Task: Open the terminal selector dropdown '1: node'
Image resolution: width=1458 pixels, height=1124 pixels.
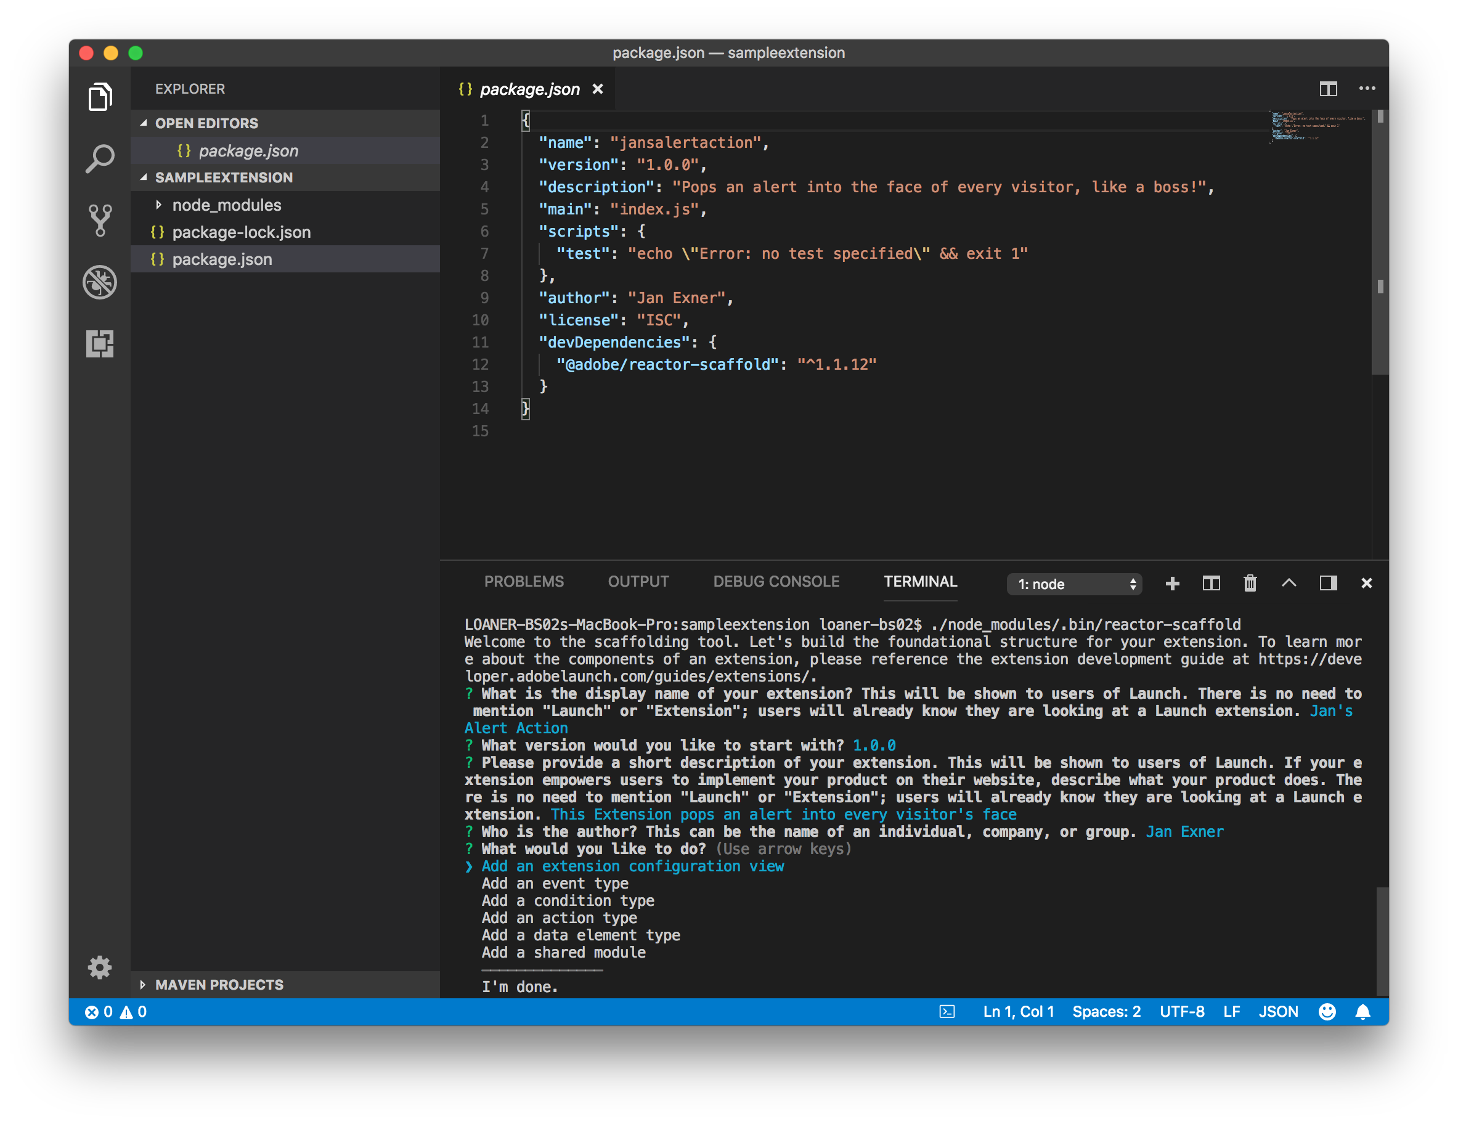Action: click(x=1074, y=584)
